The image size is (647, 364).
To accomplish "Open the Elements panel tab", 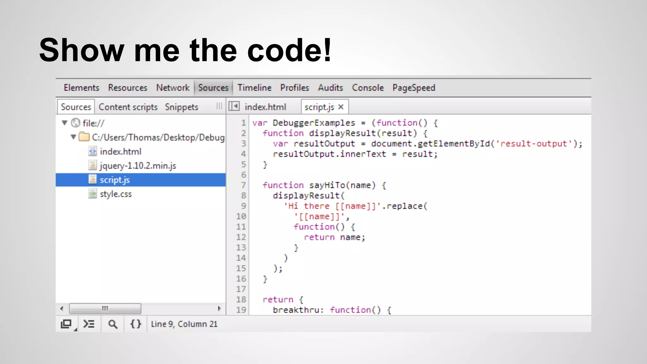I will pyautogui.click(x=82, y=88).
